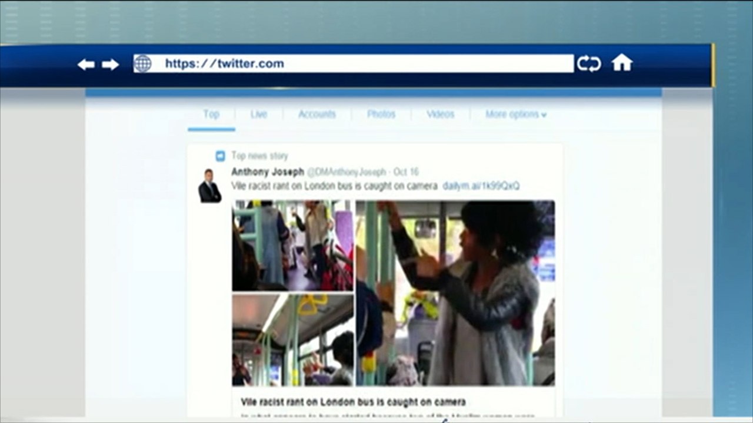Focus the https://twitter.com address field

pyautogui.click(x=354, y=63)
